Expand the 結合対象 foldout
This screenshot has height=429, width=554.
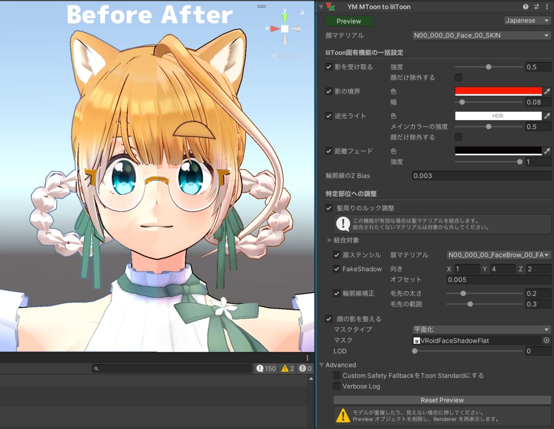click(x=329, y=240)
